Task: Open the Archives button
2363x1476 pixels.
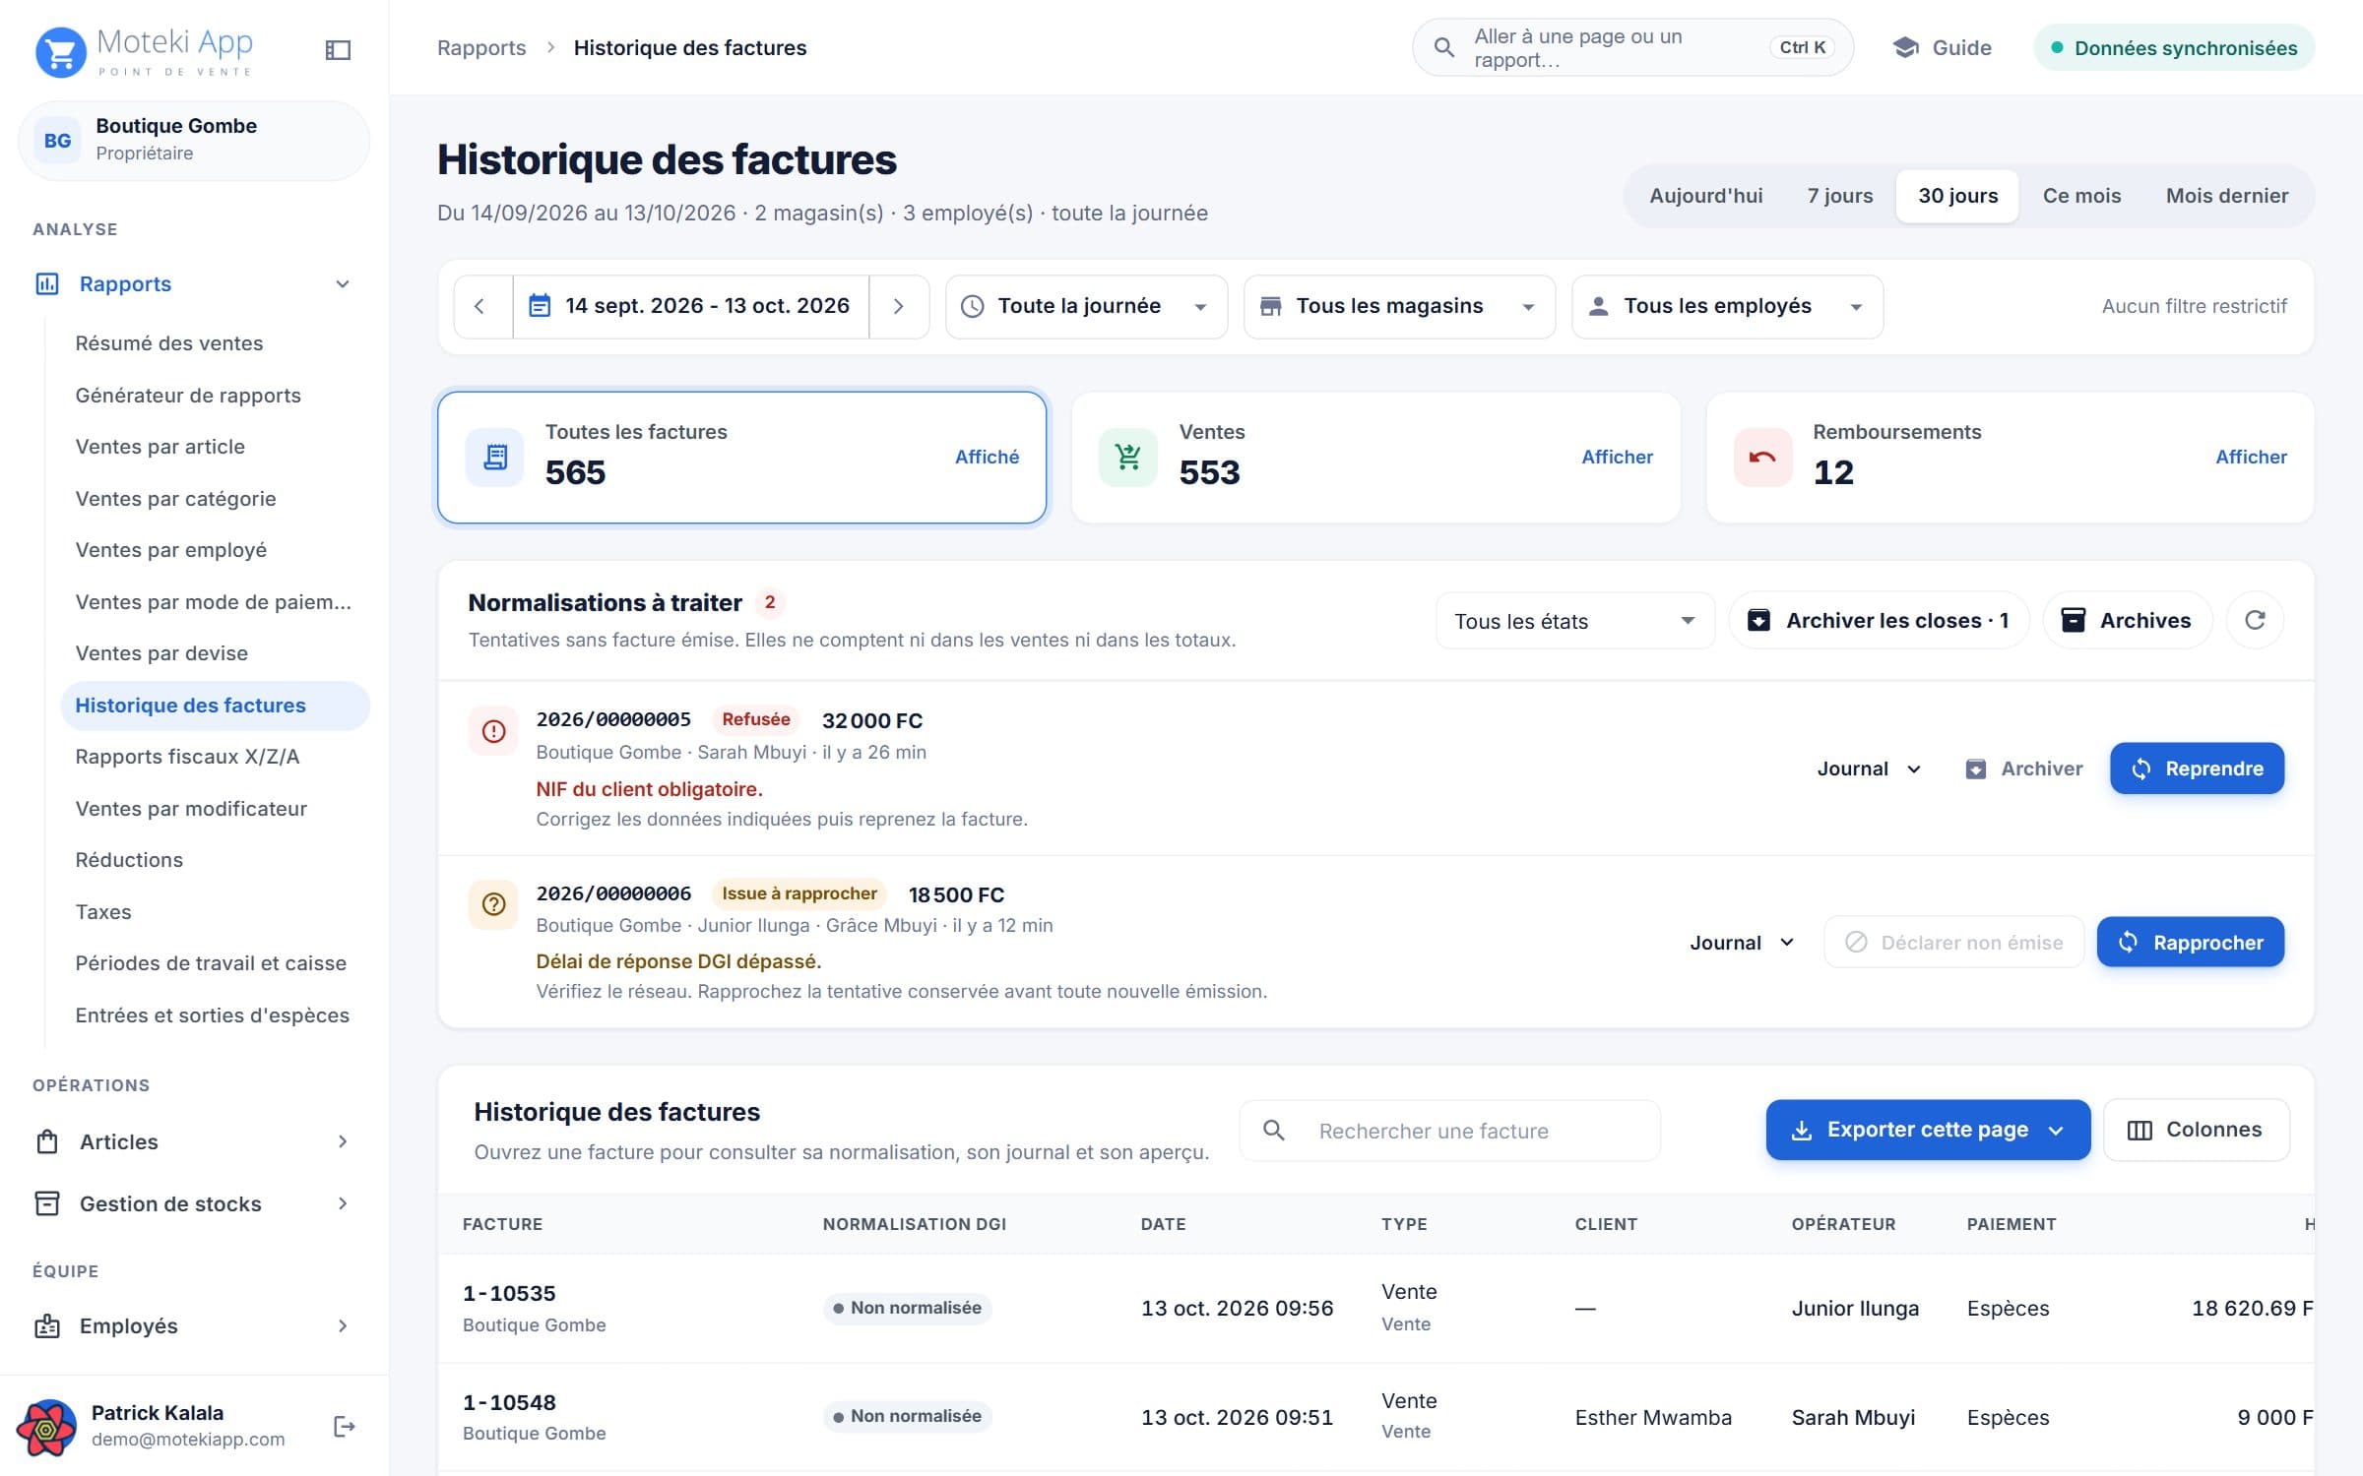Action: (2127, 620)
